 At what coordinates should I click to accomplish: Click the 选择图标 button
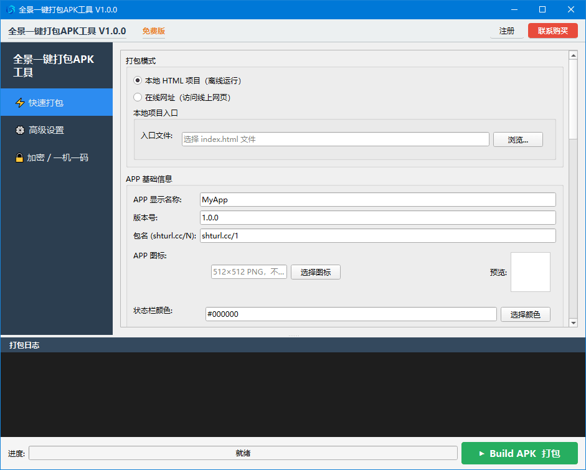point(316,272)
